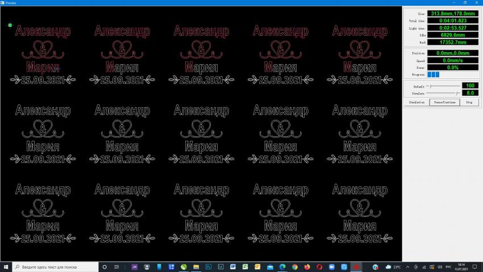
Task: Click the Default value field showing 100
Action: click(470, 86)
